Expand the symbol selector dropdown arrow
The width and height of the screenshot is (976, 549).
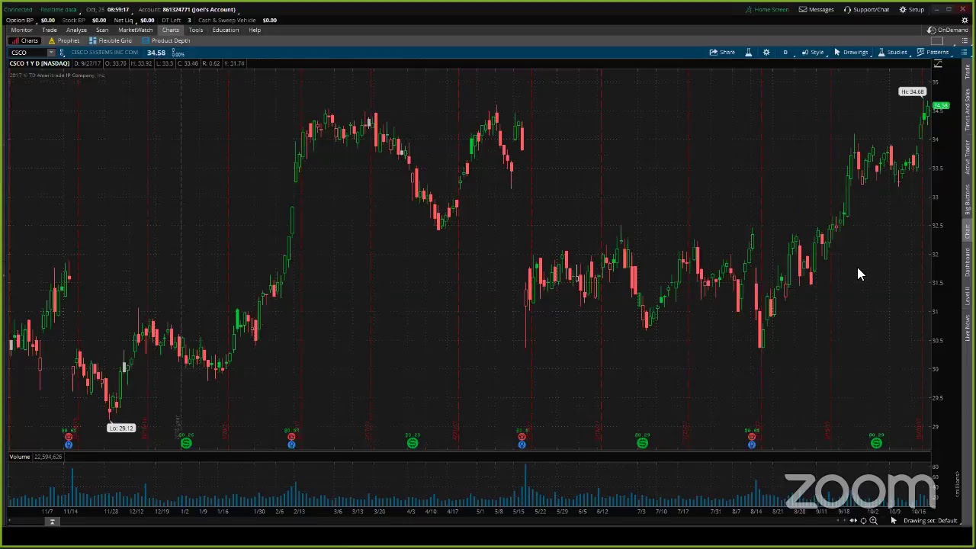[x=51, y=53]
